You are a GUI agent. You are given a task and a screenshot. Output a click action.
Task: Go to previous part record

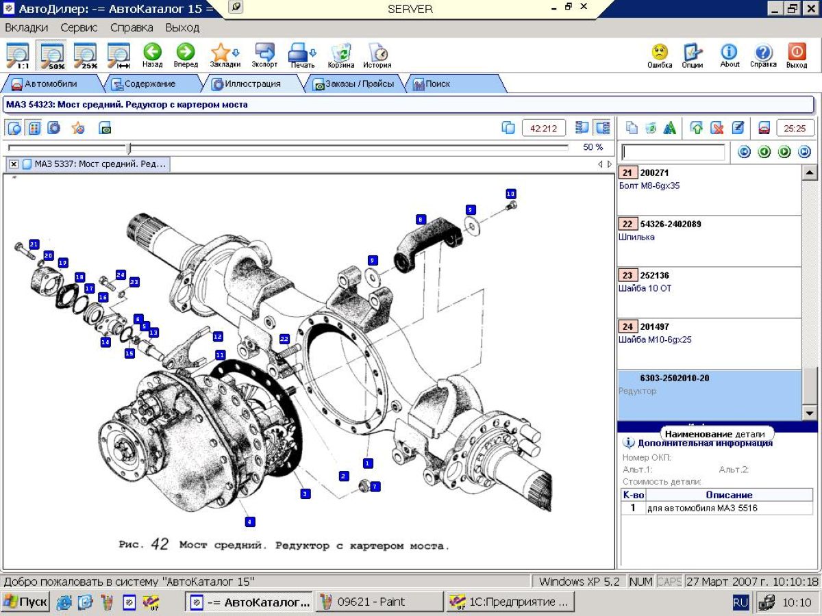tap(764, 152)
